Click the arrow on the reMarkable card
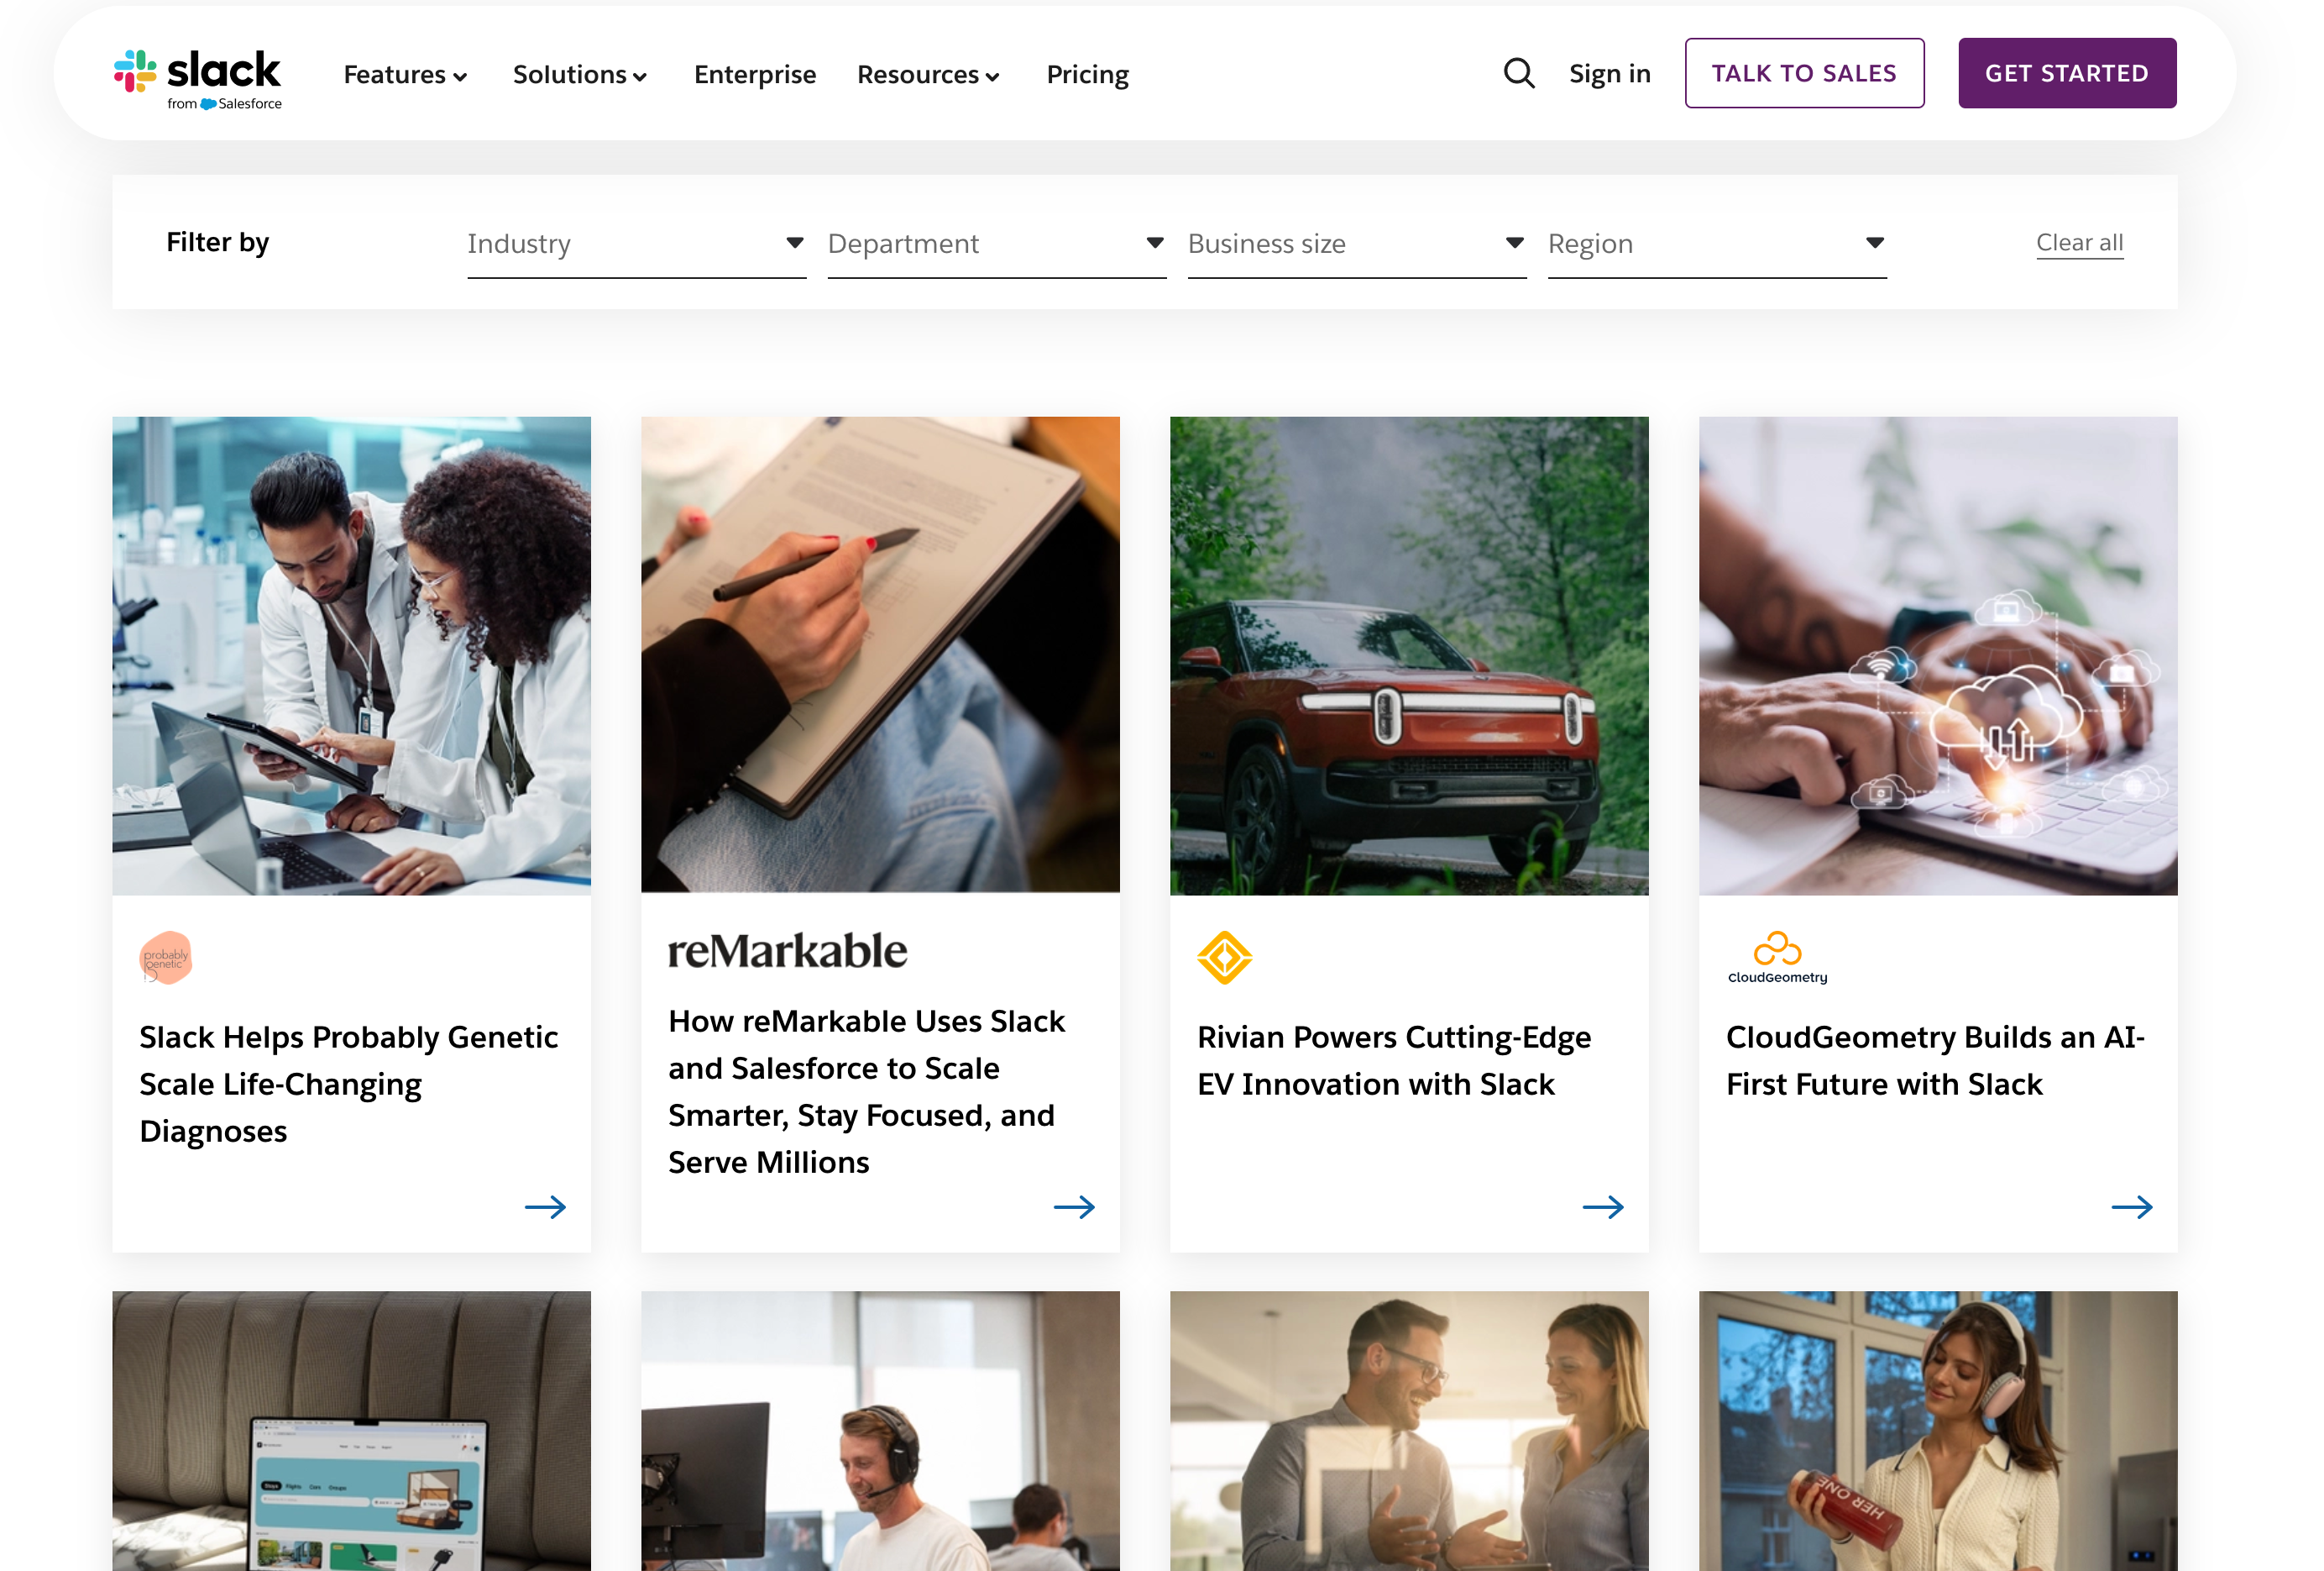Viewport: 2324px width, 1571px height. click(1074, 1206)
